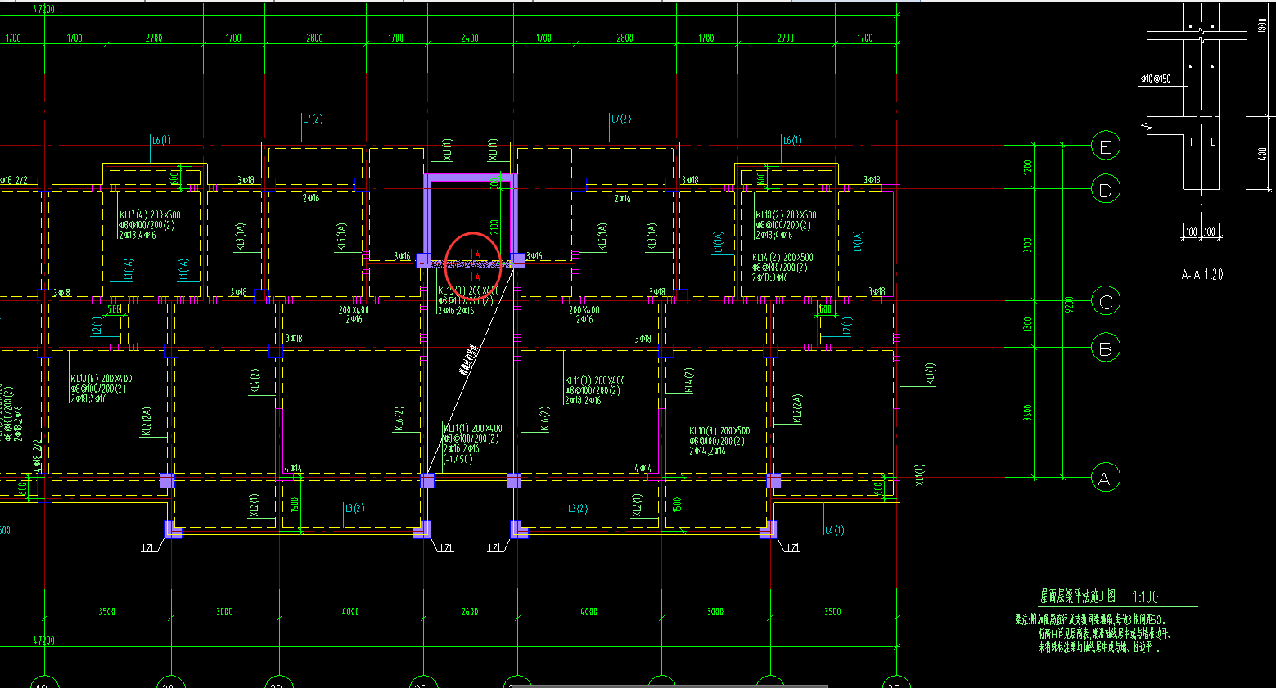Viewport: 1276px width, 688px height.
Task: Select the KL18(2) 200X500 beam annotation
Action: [x=786, y=215]
